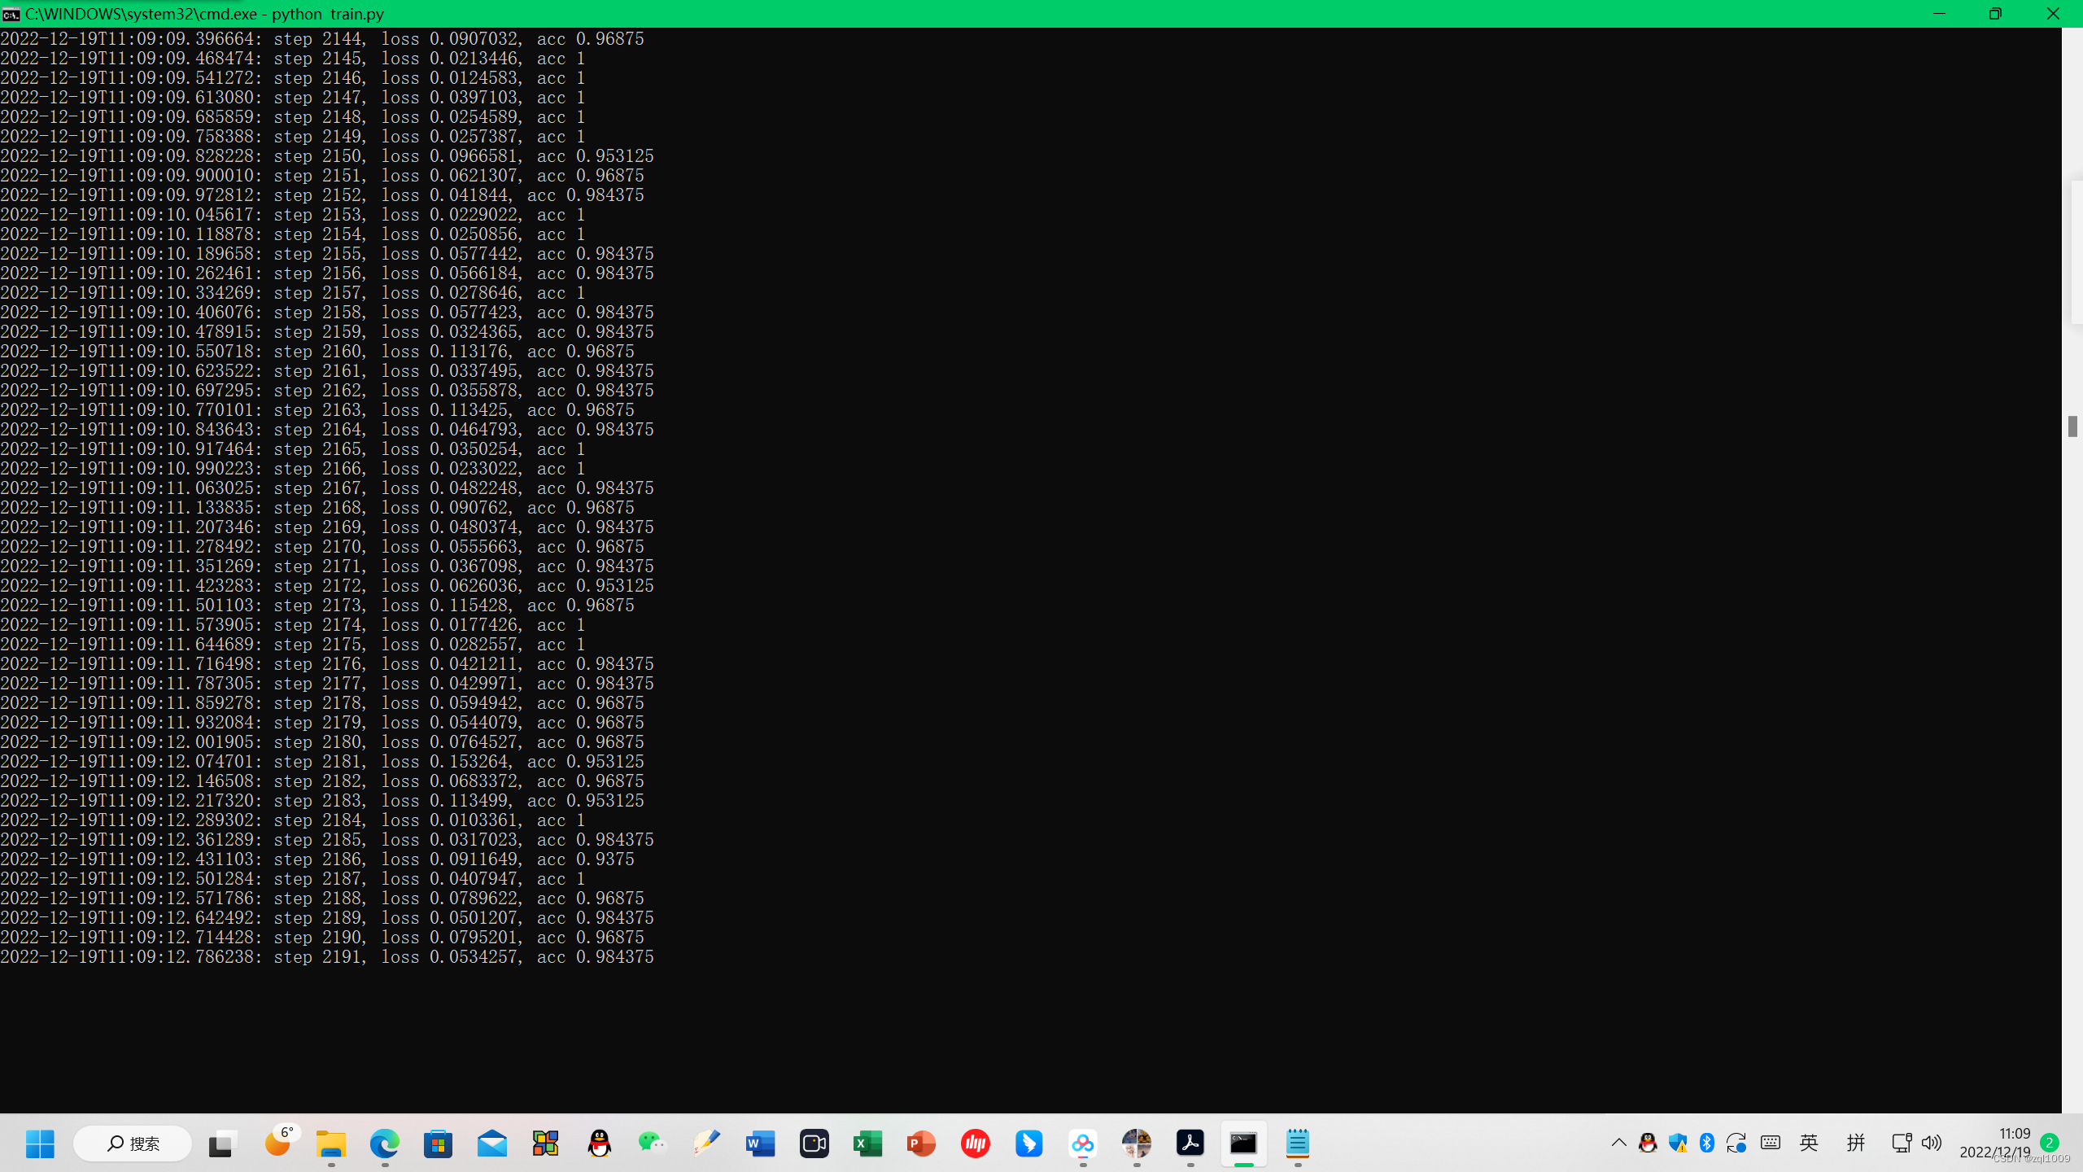Expand the hidden system tray icons chevron
Image resolution: width=2083 pixels, height=1172 pixels.
point(1618,1143)
